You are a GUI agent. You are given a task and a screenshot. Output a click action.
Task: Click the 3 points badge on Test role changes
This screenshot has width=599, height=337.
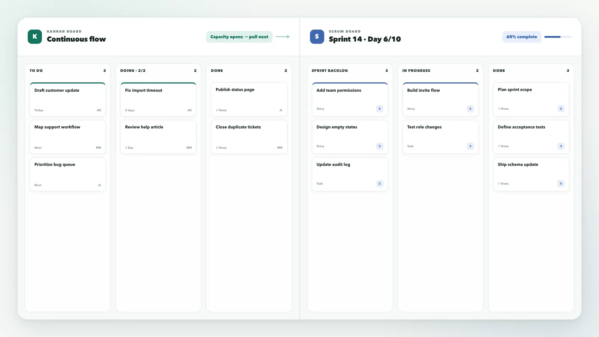pyautogui.click(x=470, y=146)
